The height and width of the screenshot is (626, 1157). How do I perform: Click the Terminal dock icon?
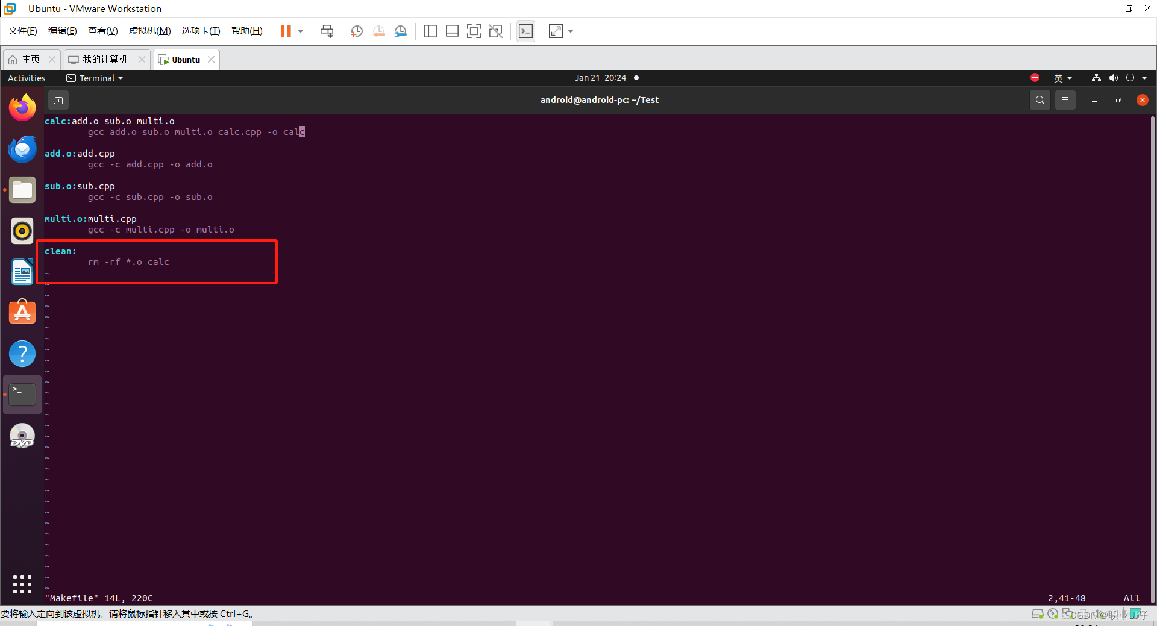point(22,395)
